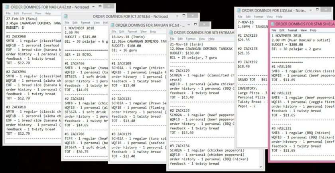Click Notepad icon in JAMUAN IFC title bar
Image resolution: width=335 pixels, height=173 pixels.
point(112,25)
